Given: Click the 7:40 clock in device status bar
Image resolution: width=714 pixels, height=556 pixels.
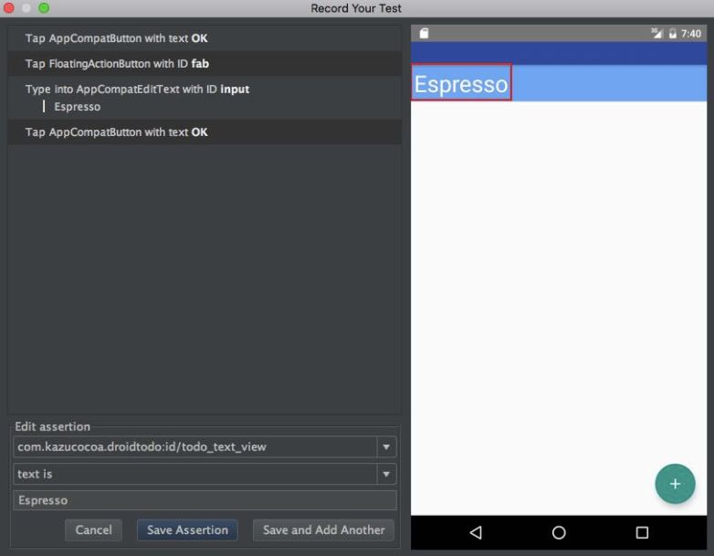Looking at the screenshot, I should pos(691,34).
